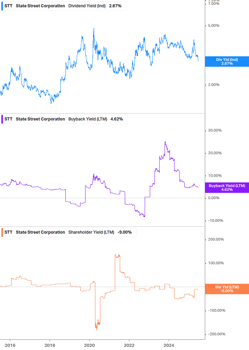Click the 2024 label on the time axis
The width and height of the screenshot is (249, 350).
tap(169, 345)
